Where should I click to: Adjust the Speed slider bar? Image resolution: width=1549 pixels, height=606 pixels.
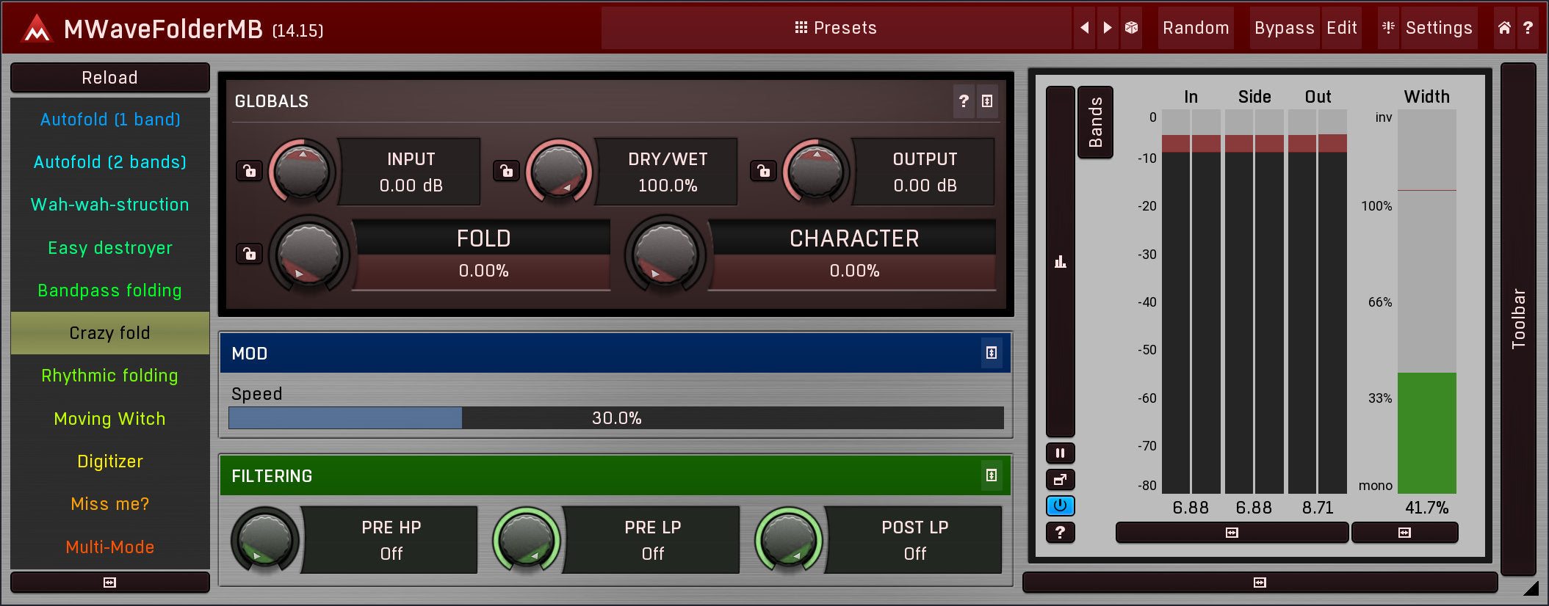tap(615, 418)
